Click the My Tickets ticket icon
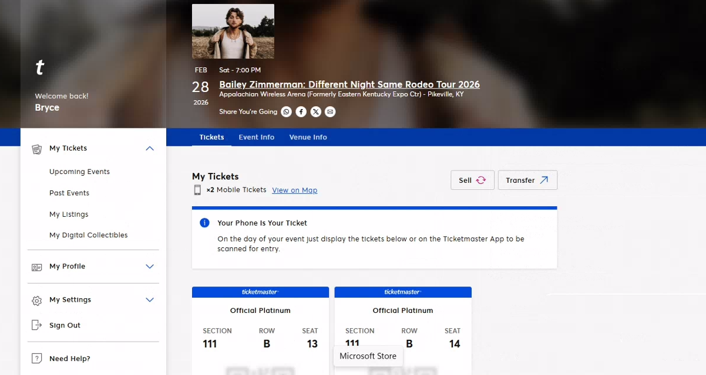This screenshot has height=375, width=706. click(x=37, y=149)
